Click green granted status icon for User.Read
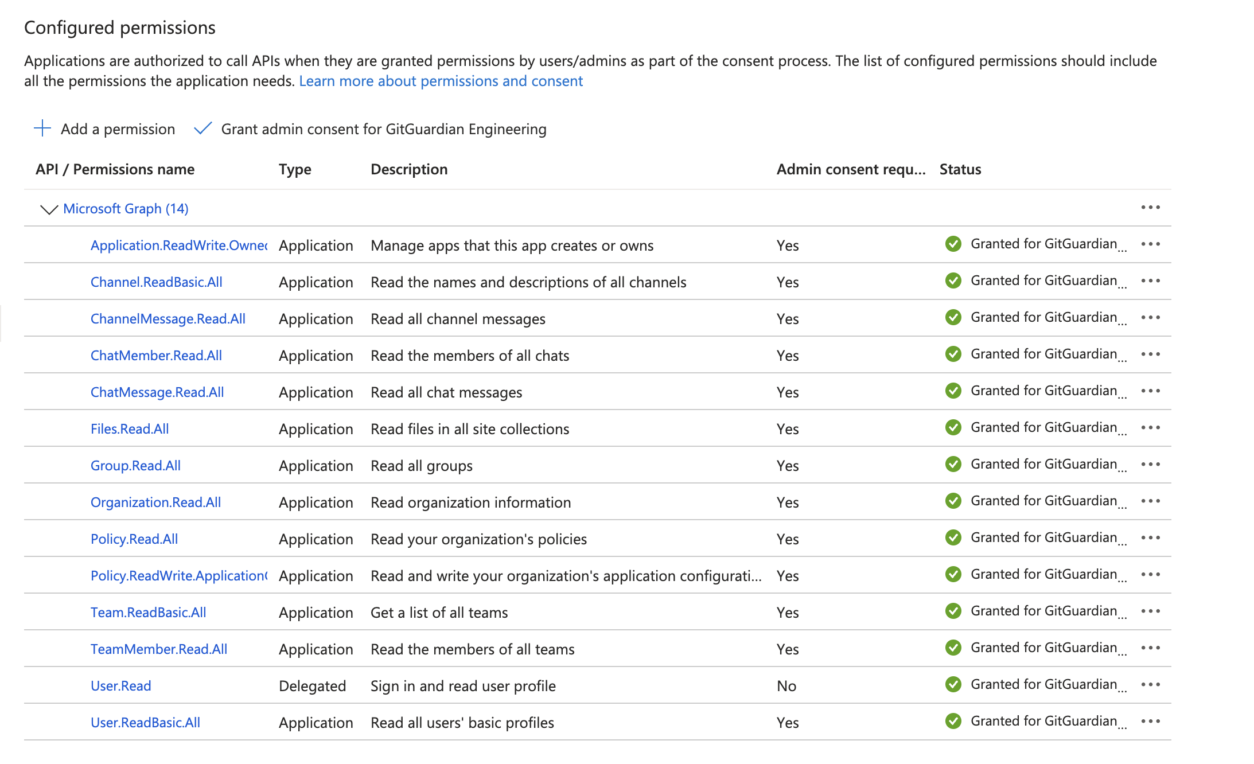 (953, 684)
